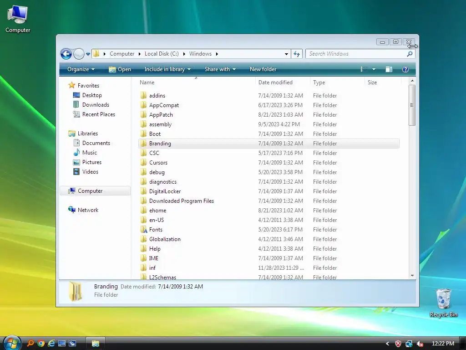
Task: Select the debug folder icon
Action: [143, 172]
